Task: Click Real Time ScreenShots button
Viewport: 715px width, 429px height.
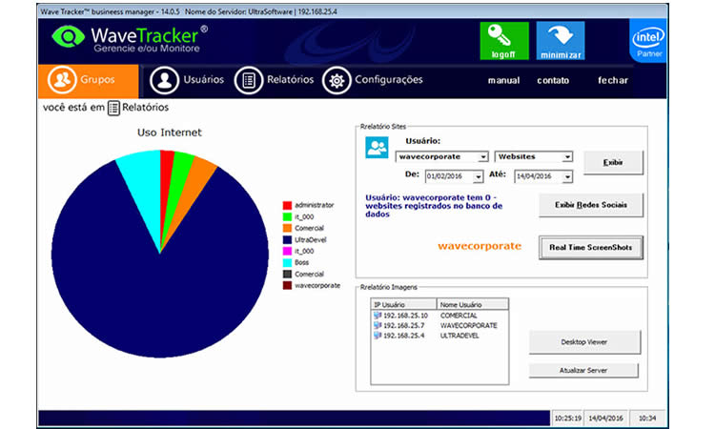Action: (x=591, y=247)
